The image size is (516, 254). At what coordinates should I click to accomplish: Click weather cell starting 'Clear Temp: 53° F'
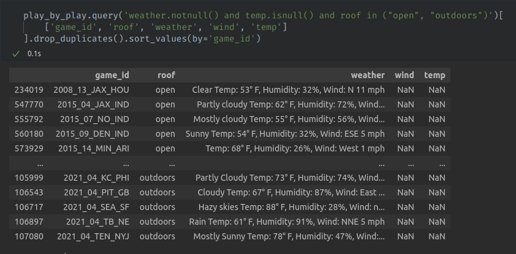[288, 90]
